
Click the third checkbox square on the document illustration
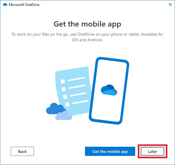coord(65,97)
